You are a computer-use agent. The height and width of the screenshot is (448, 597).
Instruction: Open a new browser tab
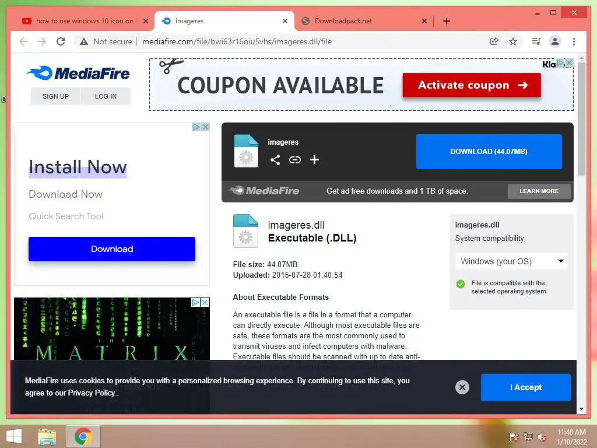[x=447, y=21]
